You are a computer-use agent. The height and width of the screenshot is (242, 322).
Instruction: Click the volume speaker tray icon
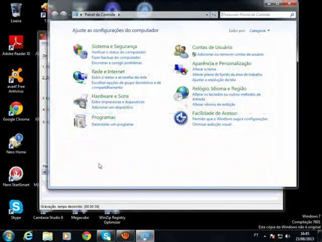287,236
